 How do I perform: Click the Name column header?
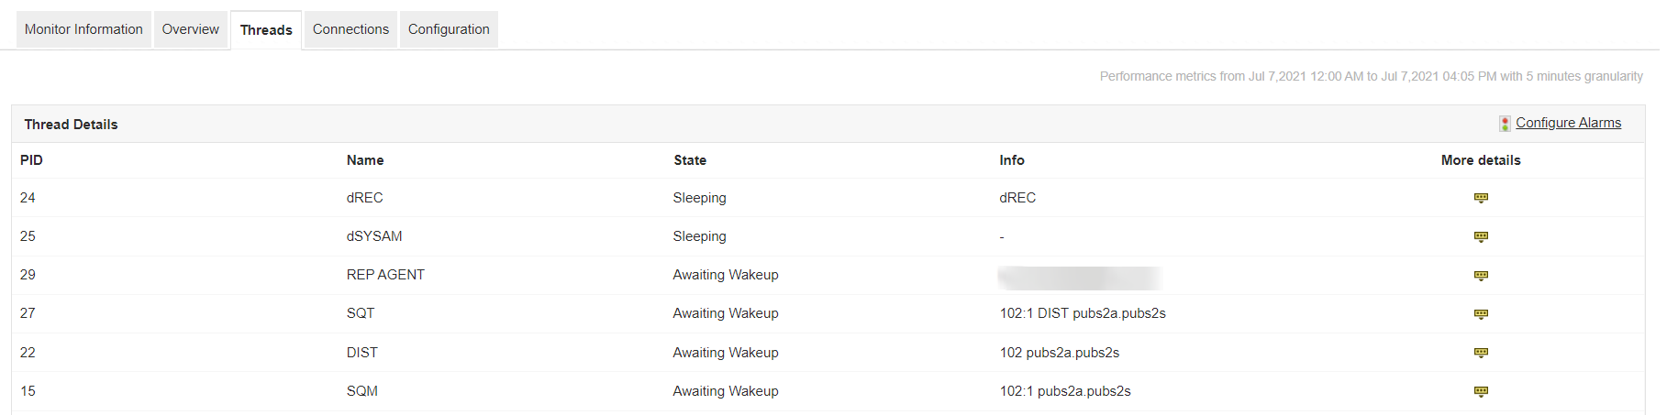pyautogui.click(x=365, y=160)
